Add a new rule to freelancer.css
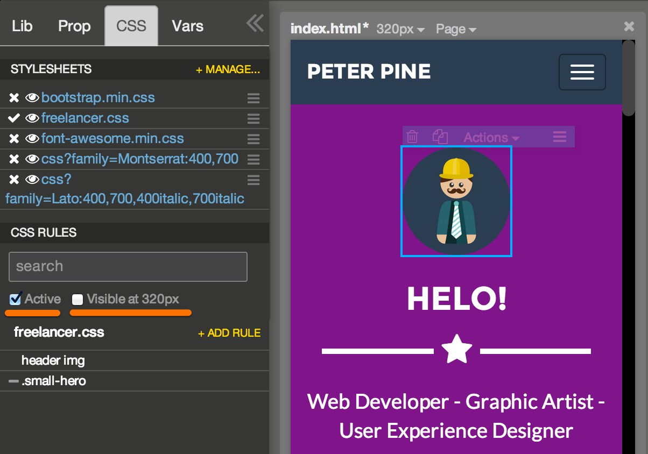This screenshot has width=648, height=454. (229, 332)
